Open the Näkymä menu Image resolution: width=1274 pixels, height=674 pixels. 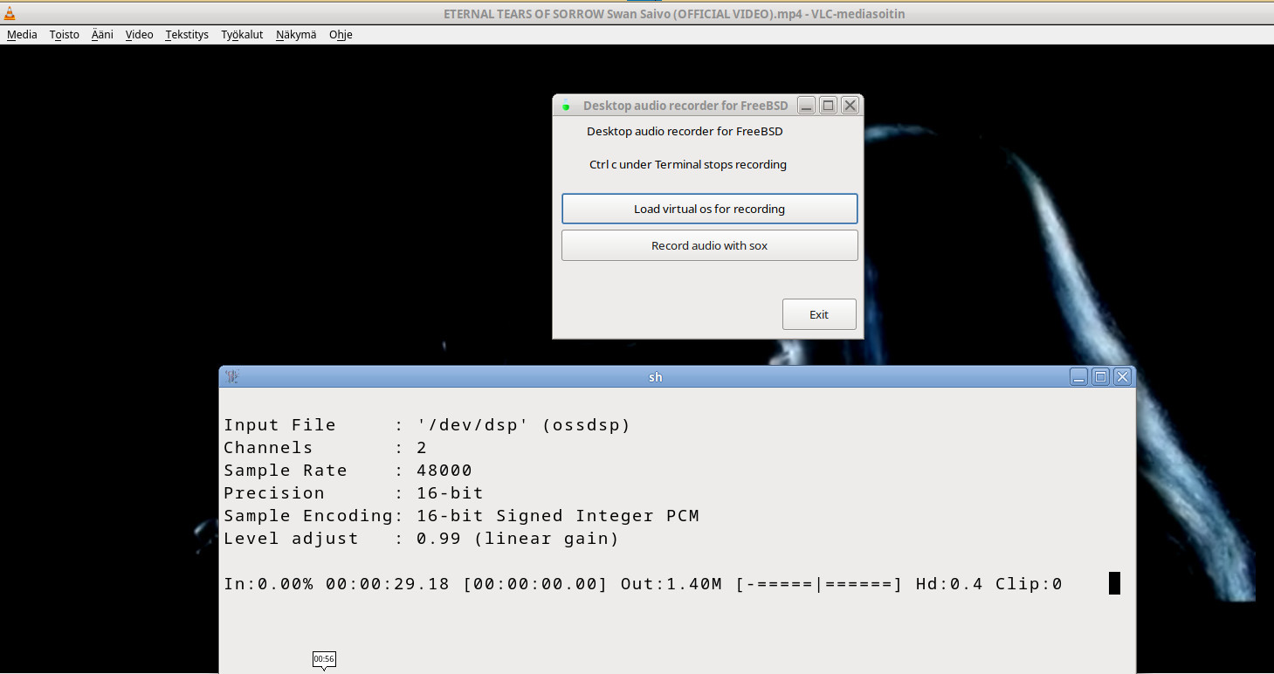[296, 35]
